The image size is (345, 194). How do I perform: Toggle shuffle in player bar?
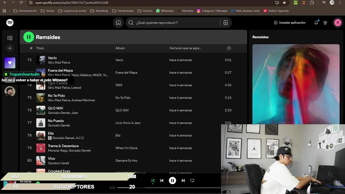click(153, 181)
